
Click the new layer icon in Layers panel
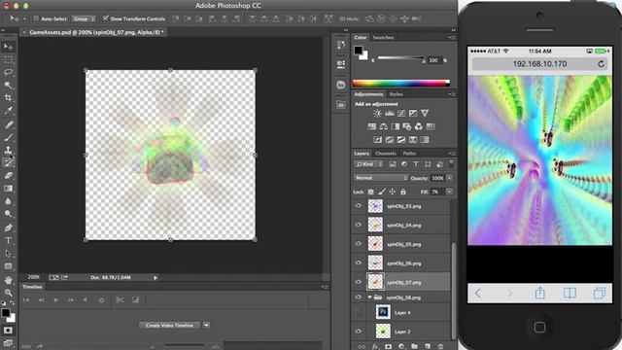pos(428,346)
